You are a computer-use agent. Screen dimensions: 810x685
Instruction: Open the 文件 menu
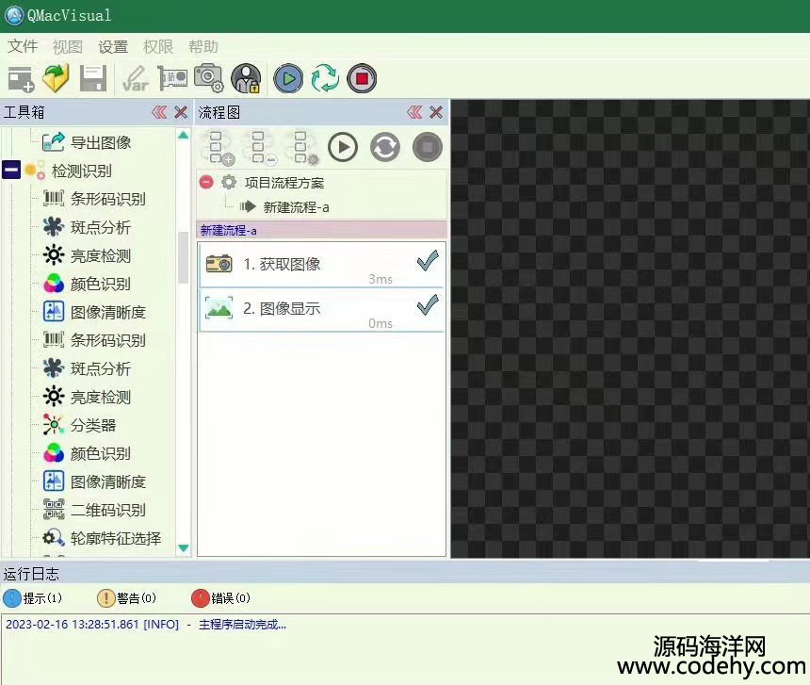23,47
